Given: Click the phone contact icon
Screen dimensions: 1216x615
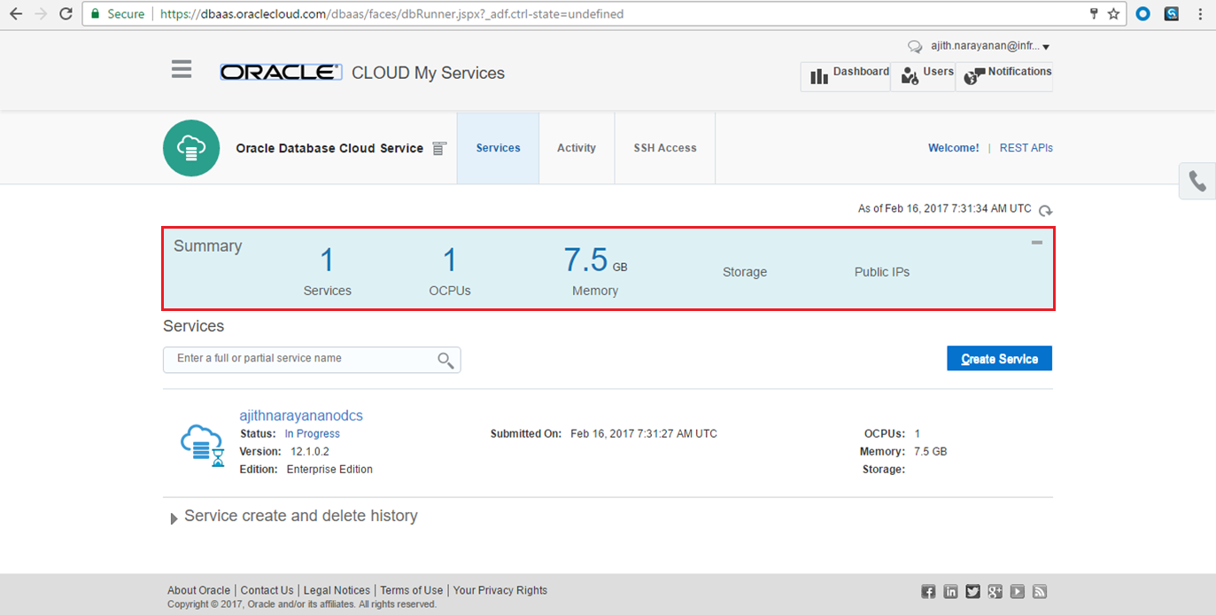Looking at the screenshot, I should point(1197,182).
